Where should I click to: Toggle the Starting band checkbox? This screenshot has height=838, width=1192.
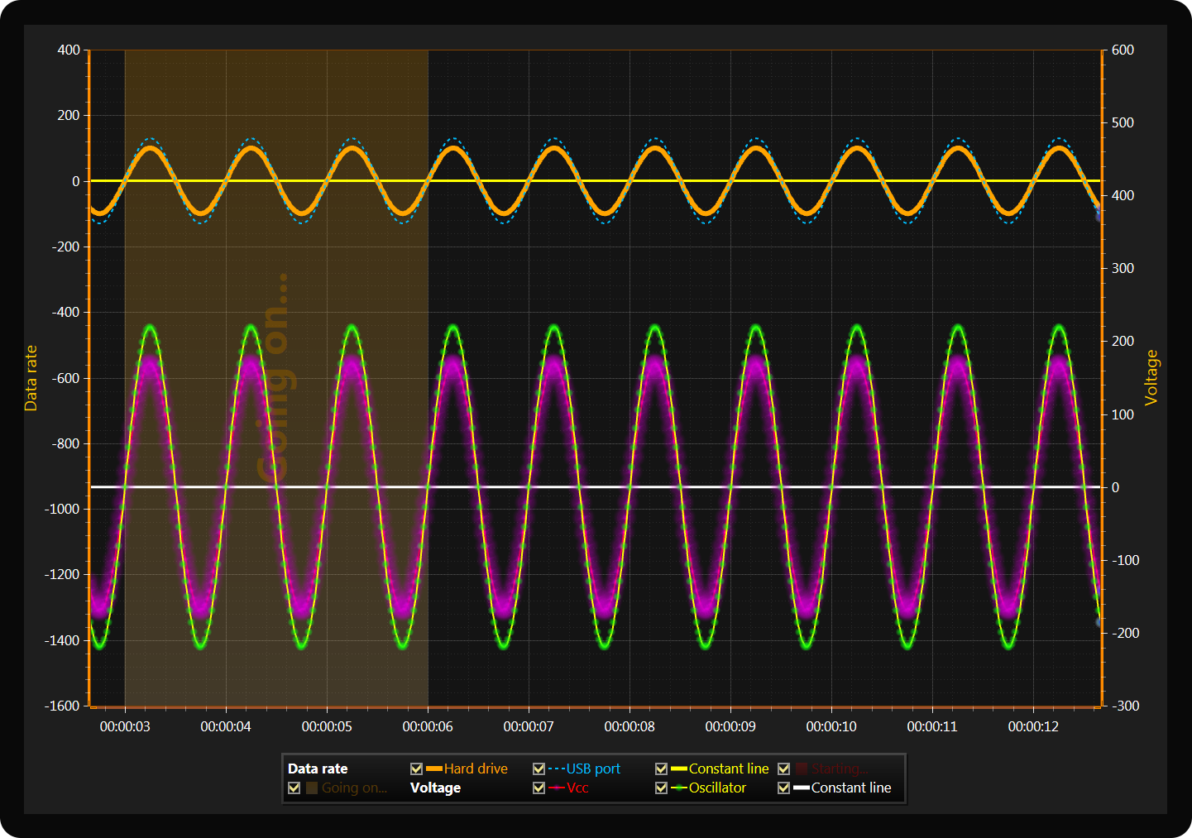(x=783, y=769)
